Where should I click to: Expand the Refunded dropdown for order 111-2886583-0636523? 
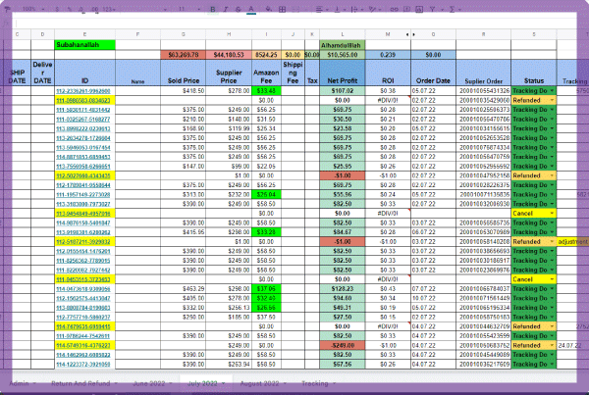point(552,100)
